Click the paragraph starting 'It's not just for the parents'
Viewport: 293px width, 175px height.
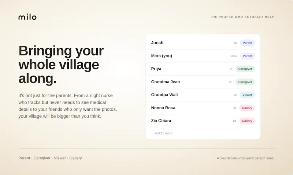coord(68,106)
